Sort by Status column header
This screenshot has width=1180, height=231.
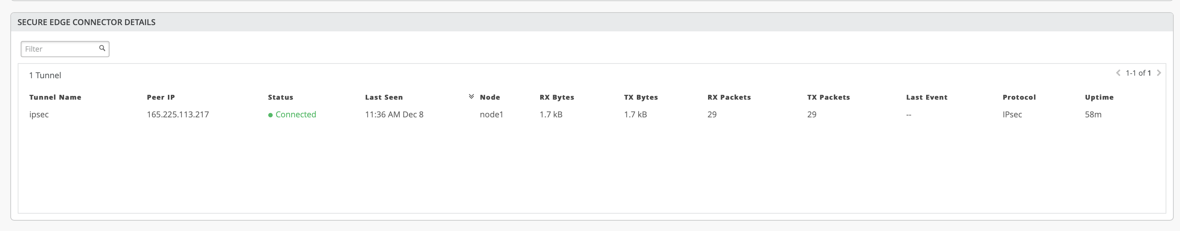click(x=280, y=97)
